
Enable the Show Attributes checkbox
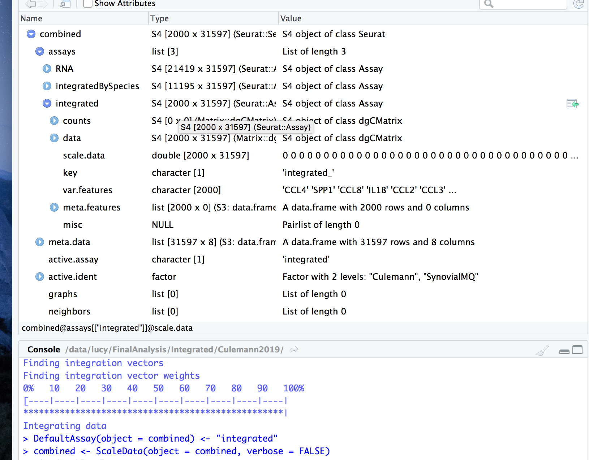pos(87,4)
